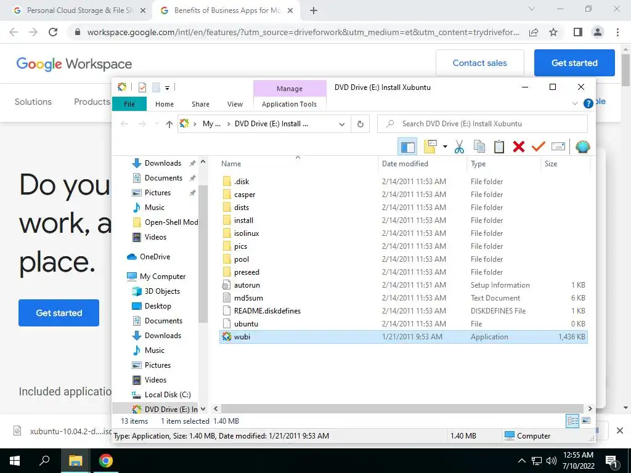Switch to the Share ribbon tab
Image resolution: width=631 pixels, height=473 pixels.
tap(200, 104)
